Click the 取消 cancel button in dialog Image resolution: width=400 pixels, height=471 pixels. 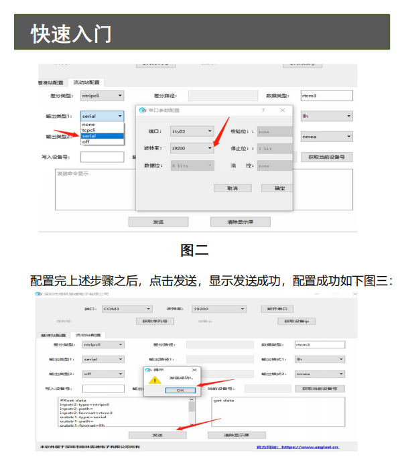coord(232,188)
